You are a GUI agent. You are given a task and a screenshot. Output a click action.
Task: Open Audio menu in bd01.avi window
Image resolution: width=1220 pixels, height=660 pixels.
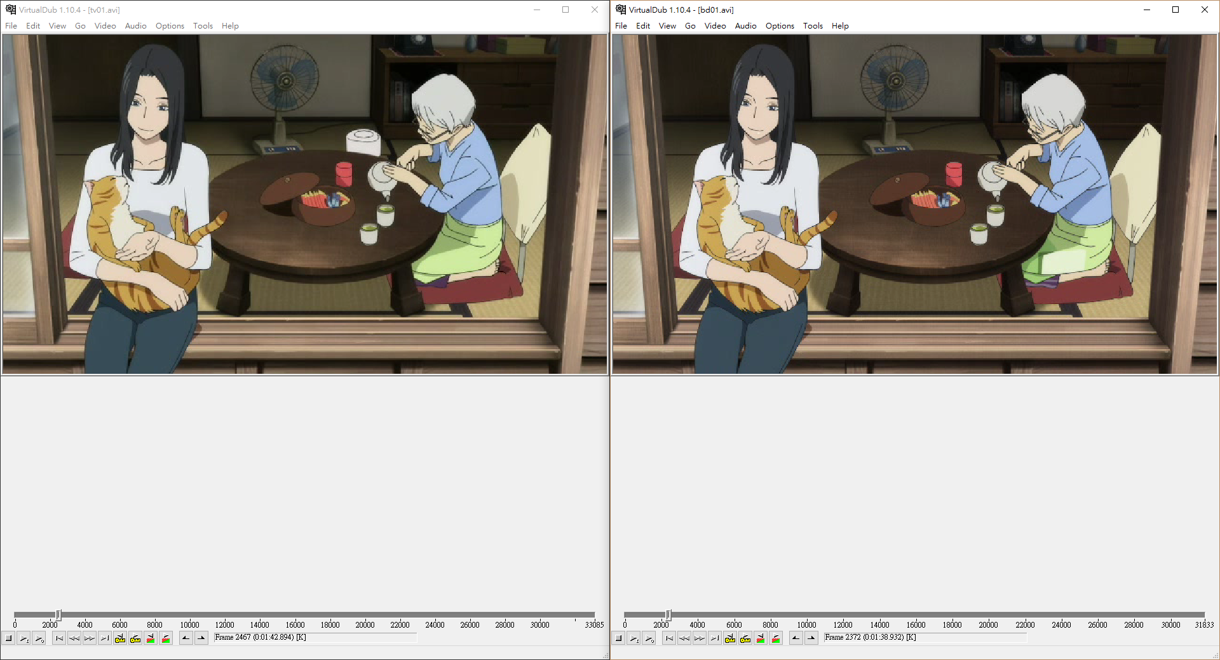[x=745, y=26]
